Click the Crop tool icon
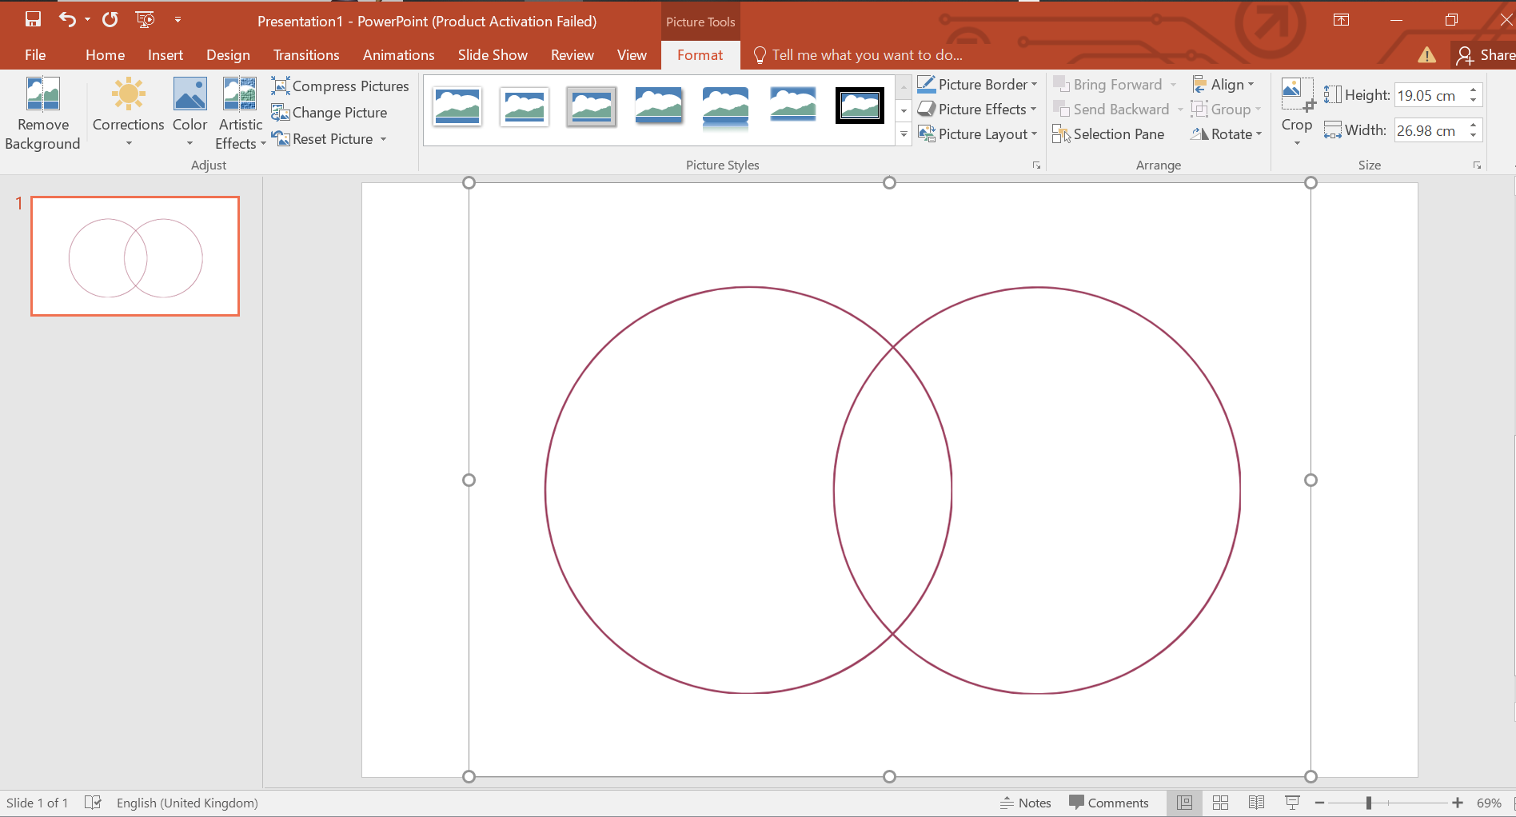The image size is (1516, 817). coord(1297,96)
